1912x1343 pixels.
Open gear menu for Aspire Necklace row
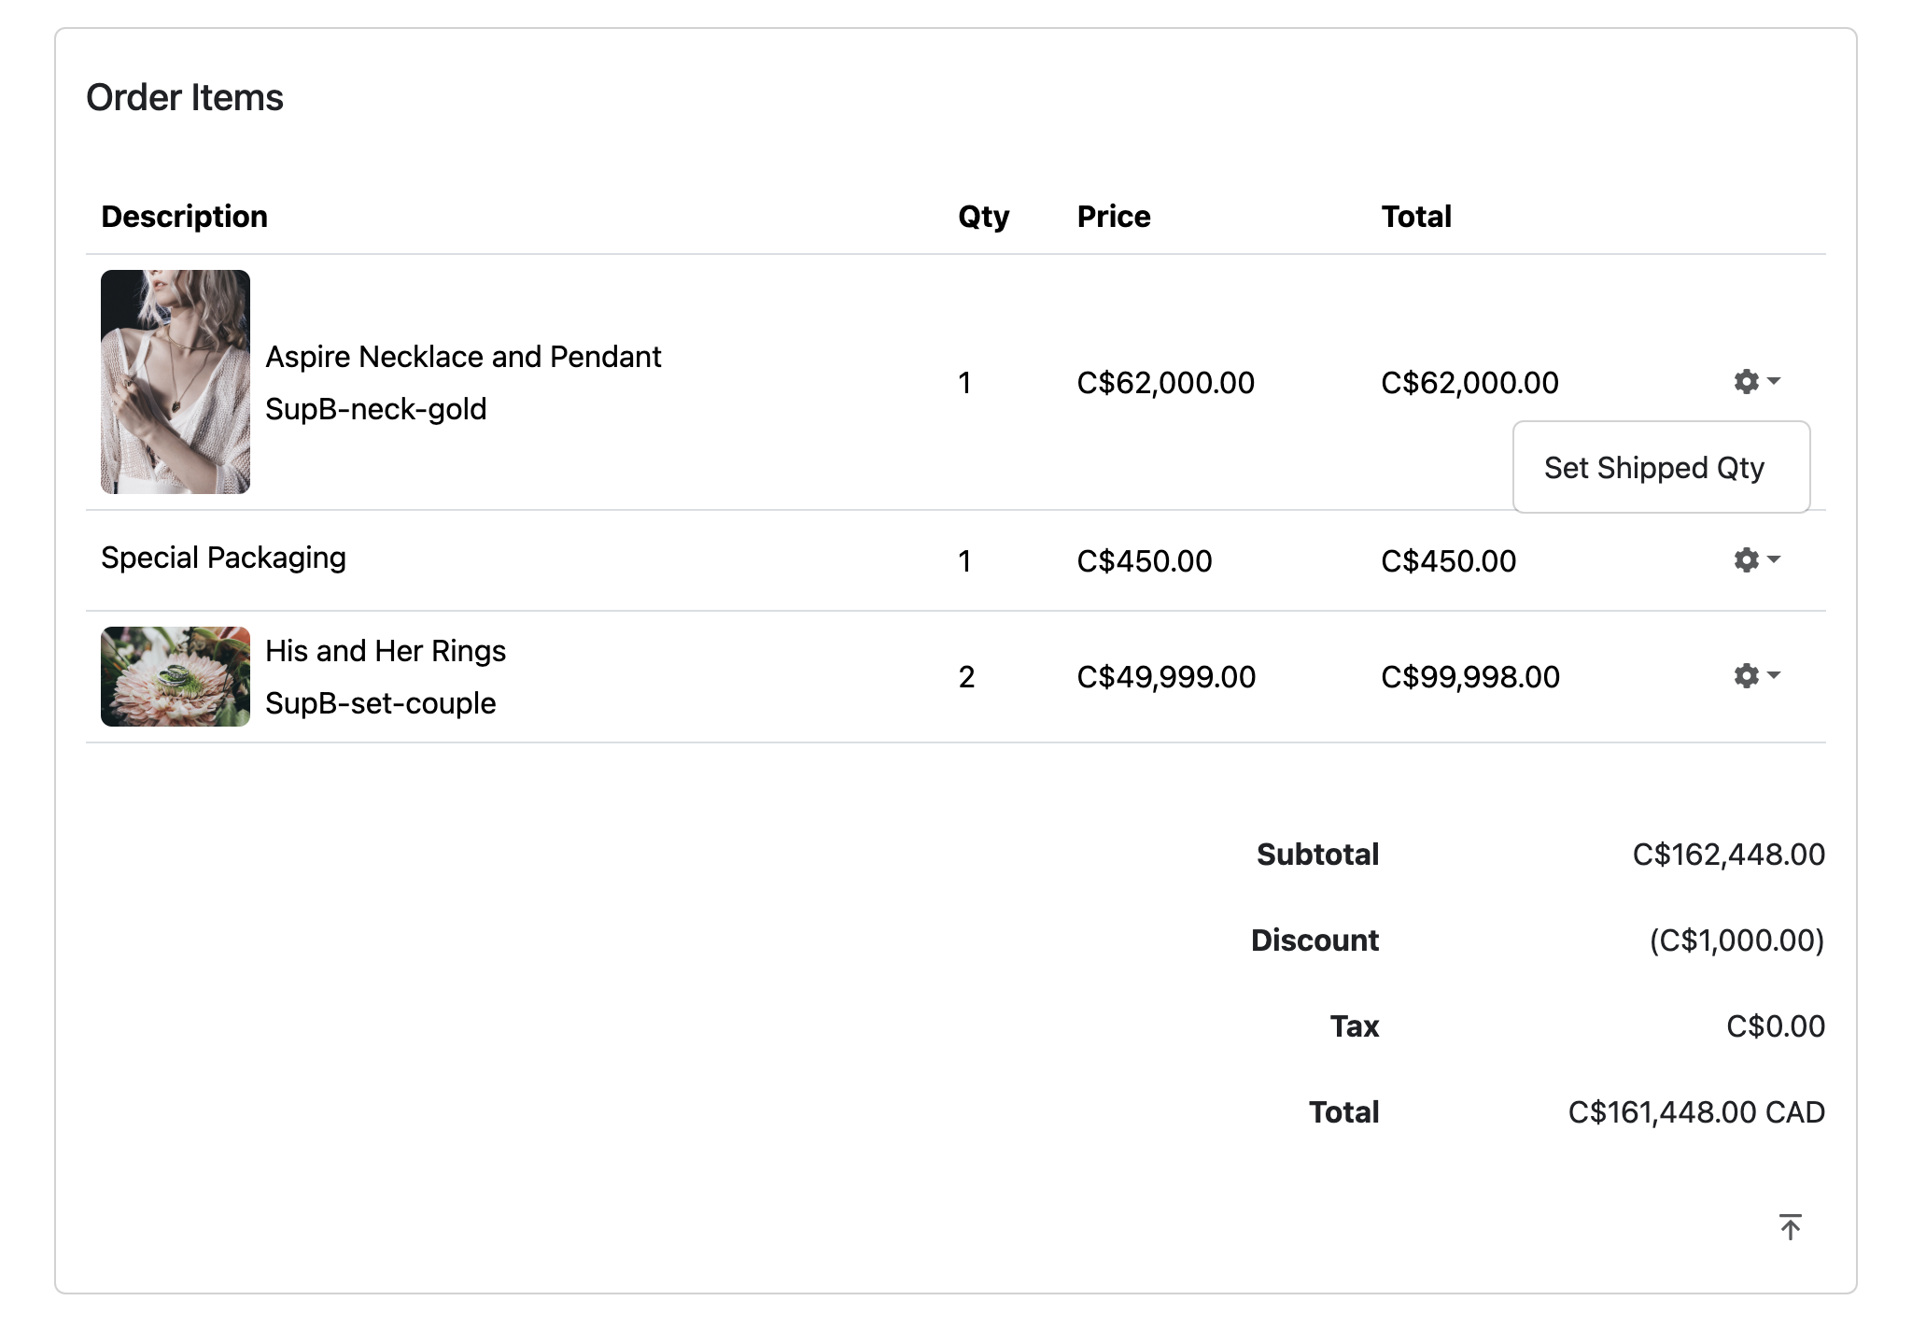[x=1756, y=381]
